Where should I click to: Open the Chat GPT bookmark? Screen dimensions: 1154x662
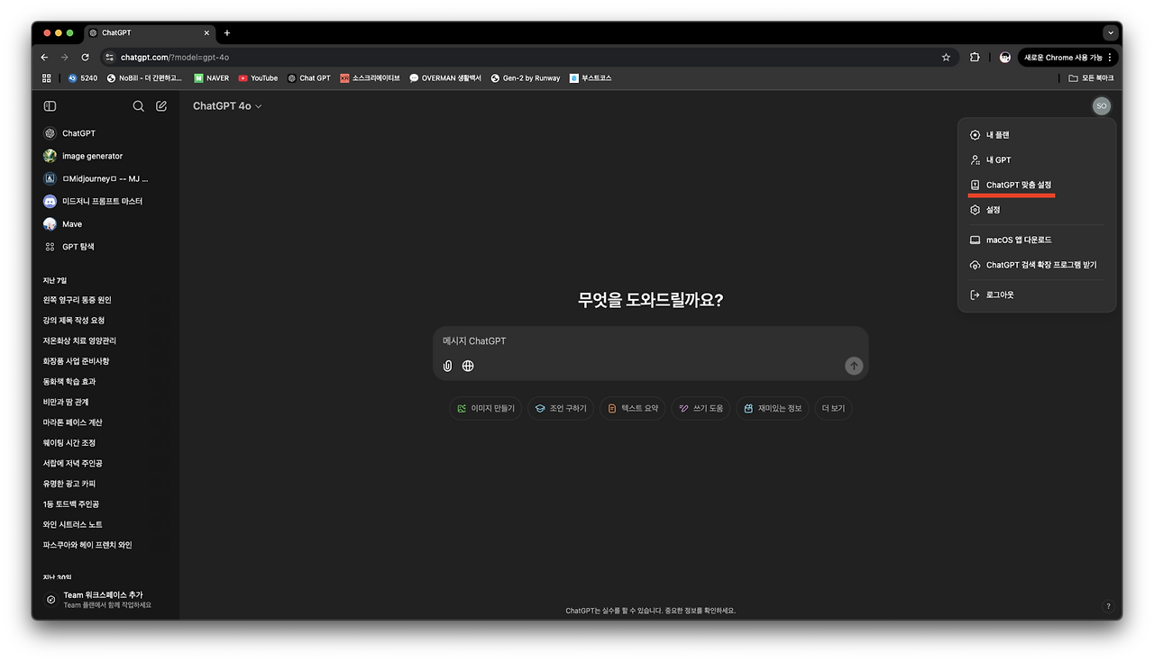[x=309, y=78]
